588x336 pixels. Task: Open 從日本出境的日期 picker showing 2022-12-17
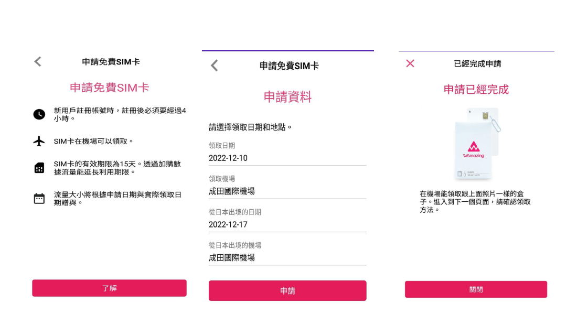(x=287, y=224)
